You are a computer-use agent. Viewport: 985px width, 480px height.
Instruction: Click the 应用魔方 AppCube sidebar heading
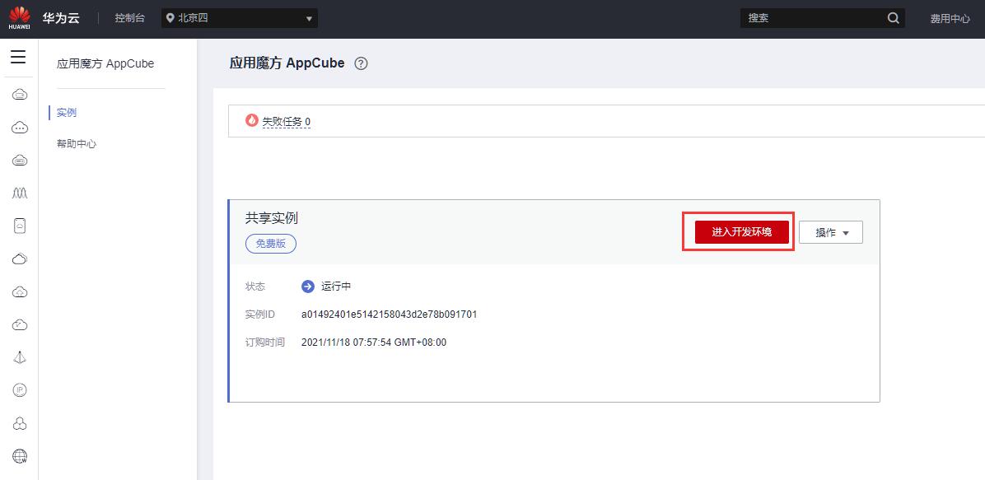click(105, 63)
